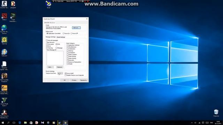Click the touch keyboard tray icon

coord(207,123)
